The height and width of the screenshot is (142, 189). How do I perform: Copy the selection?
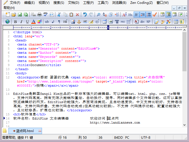[x=65, y=15]
